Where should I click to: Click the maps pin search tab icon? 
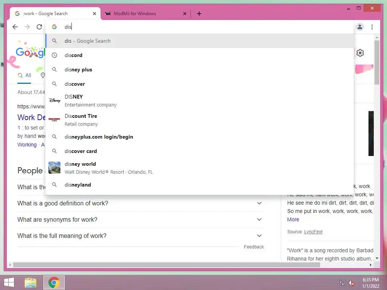click(x=43, y=76)
